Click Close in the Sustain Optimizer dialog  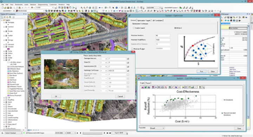point(213,71)
